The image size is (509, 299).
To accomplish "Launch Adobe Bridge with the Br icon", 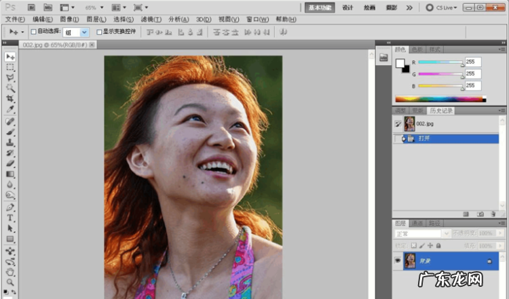I will point(32,7).
